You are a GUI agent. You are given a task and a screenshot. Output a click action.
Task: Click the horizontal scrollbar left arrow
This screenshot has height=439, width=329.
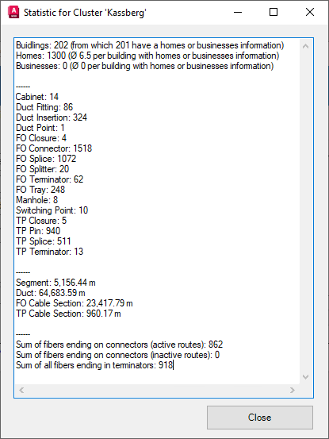(21, 390)
